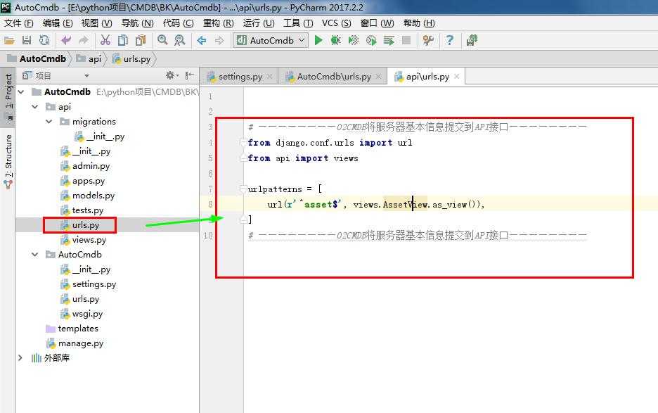Viewport: 658px width, 413px height.
Task: Click the Profile run icon
Action: [x=371, y=40]
